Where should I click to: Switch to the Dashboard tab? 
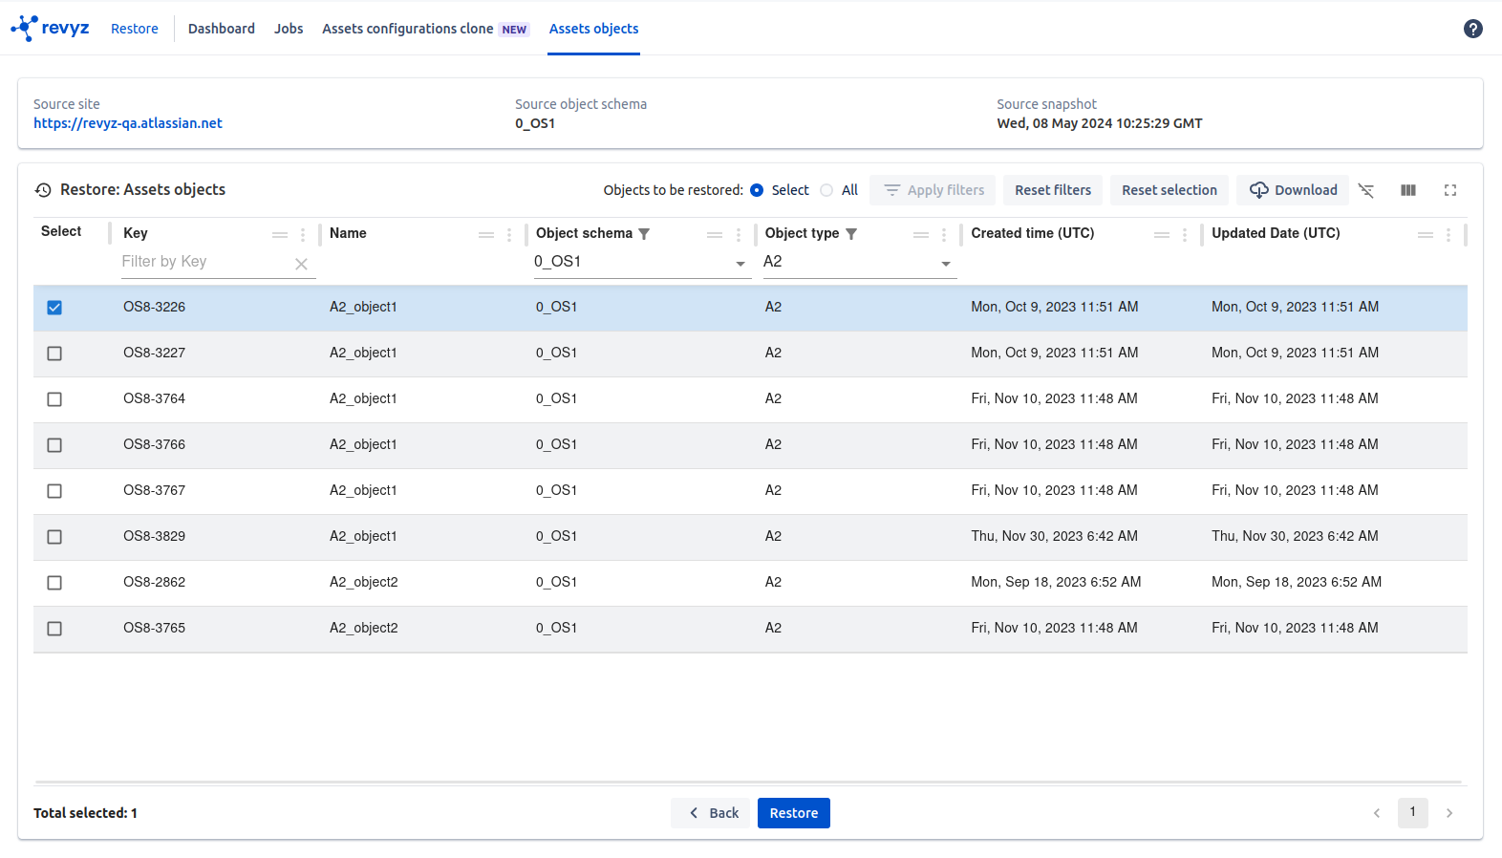[x=222, y=29]
